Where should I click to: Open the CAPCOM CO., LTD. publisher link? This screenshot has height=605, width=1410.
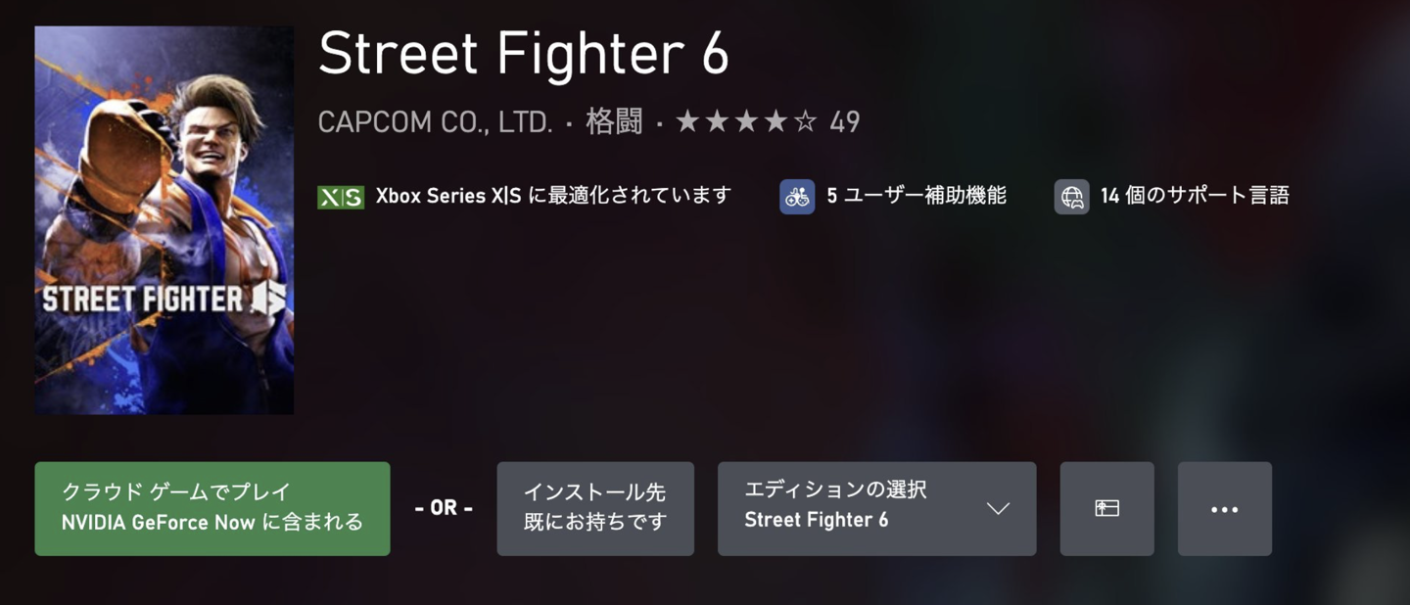(435, 122)
